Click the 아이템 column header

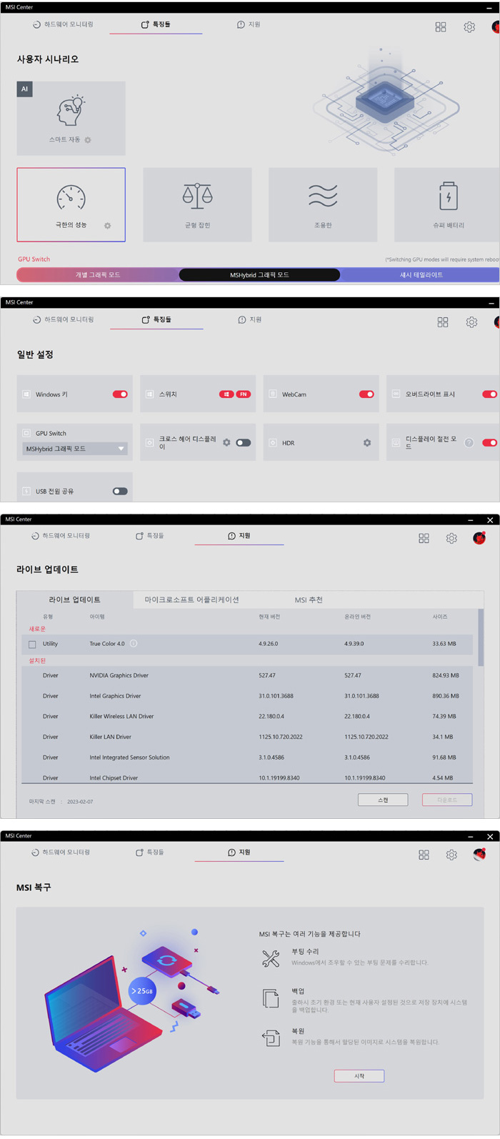tap(97, 617)
